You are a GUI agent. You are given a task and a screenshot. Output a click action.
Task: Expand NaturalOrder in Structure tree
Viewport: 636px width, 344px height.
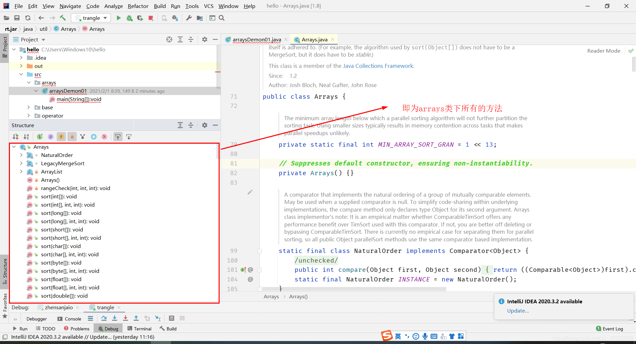pyautogui.click(x=21, y=155)
